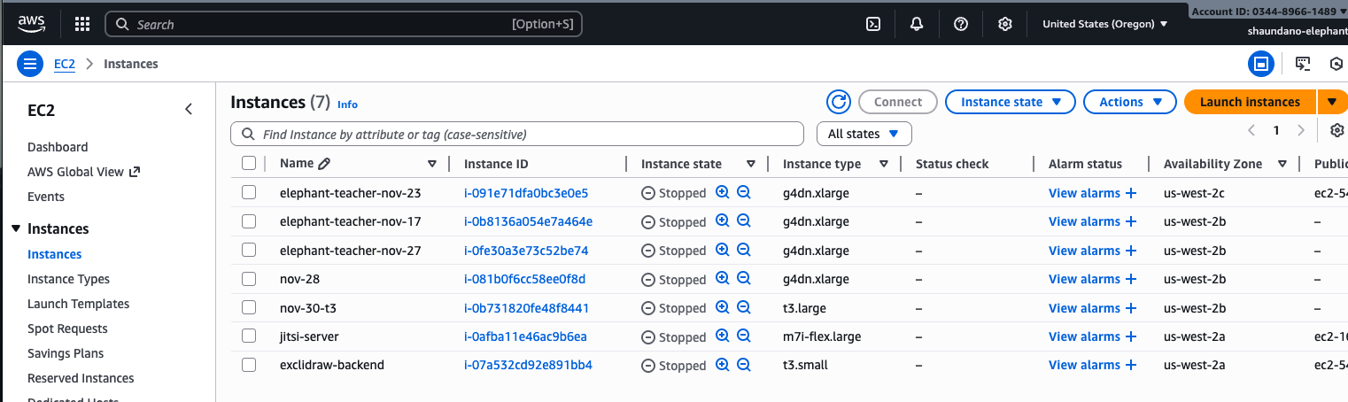Click the top Search services field

tap(344, 24)
